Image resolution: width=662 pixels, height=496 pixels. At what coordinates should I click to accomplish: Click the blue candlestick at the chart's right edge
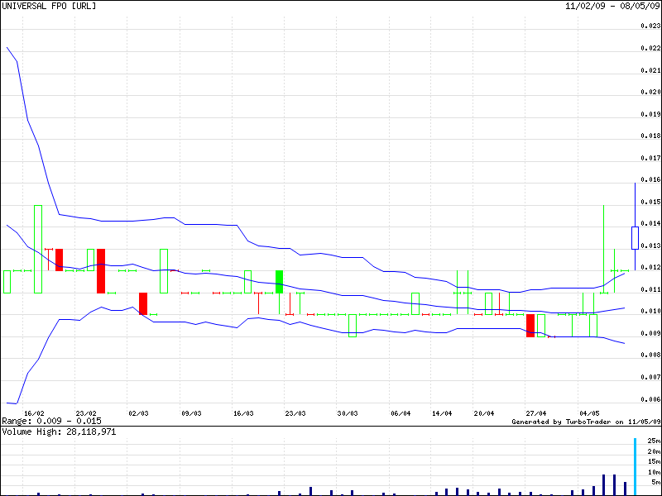[635, 238]
